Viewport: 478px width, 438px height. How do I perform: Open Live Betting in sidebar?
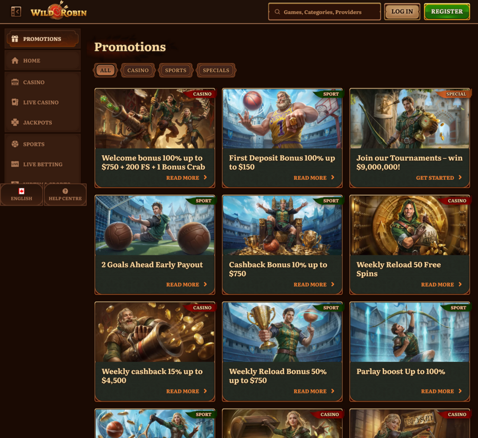point(42,164)
